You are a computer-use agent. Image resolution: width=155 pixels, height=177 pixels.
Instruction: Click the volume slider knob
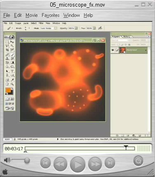(27, 161)
